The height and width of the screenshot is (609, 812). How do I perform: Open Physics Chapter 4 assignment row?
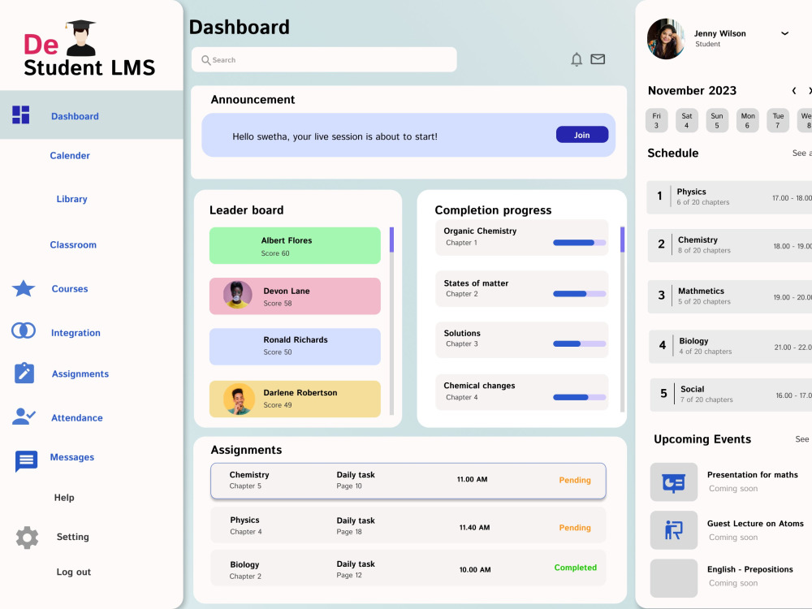point(408,525)
